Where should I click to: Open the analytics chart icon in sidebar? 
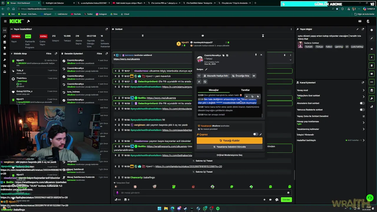coord(4,42)
